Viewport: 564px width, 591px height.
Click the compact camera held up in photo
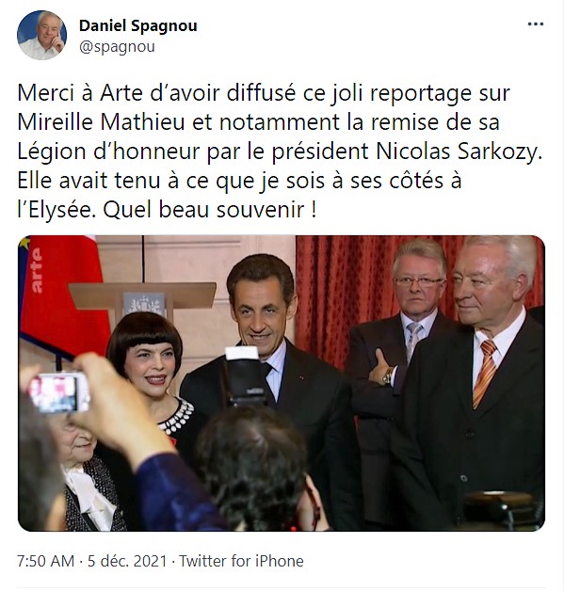(58, 392)
